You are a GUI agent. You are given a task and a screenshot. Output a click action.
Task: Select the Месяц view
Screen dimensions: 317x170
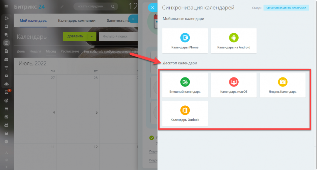coord(51,51)
